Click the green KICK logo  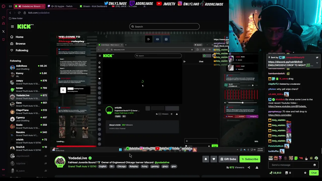coord(25,26)
